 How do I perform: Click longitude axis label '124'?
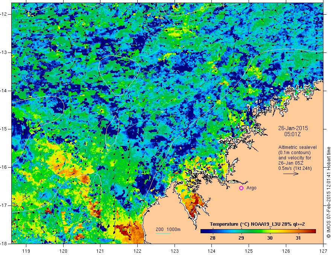coord(212,251)
